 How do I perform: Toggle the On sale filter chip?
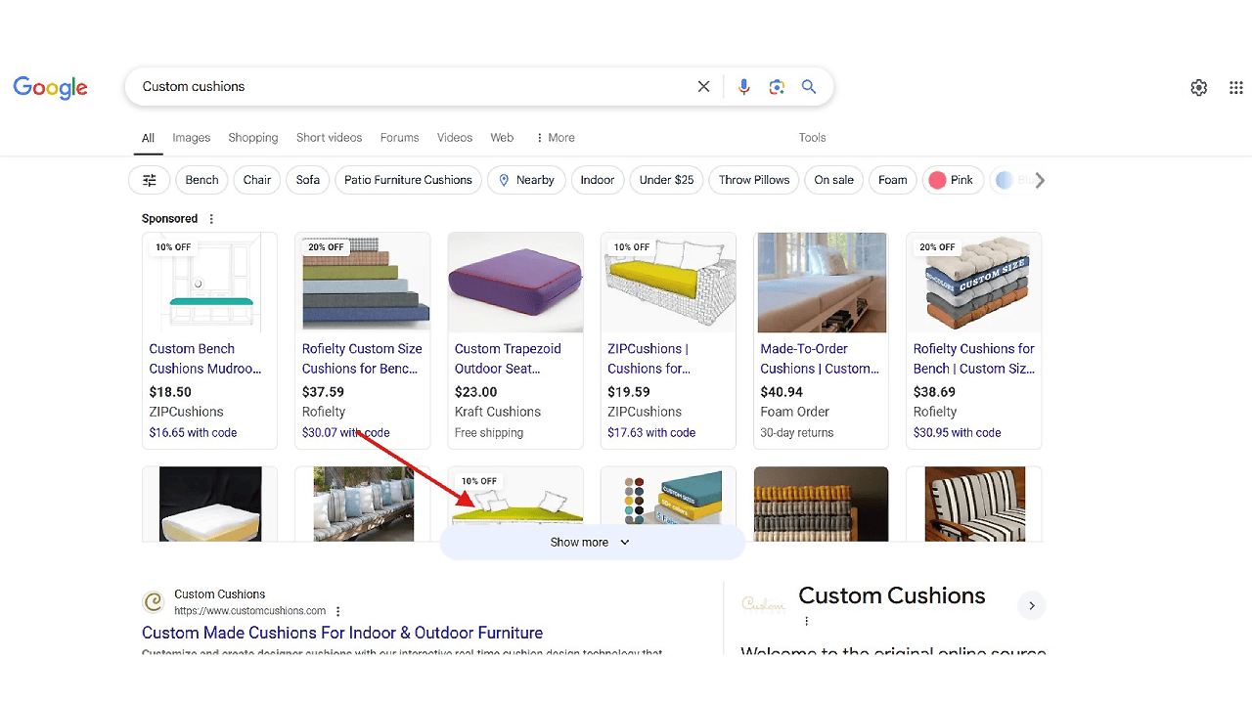pyautogui.click(x=833, y=180)
